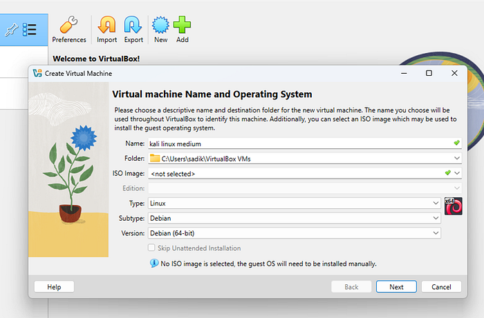The width and height of the screenshot is (484, 318).
Task: Expand the Folder dropdown
Action: (457, 158)
